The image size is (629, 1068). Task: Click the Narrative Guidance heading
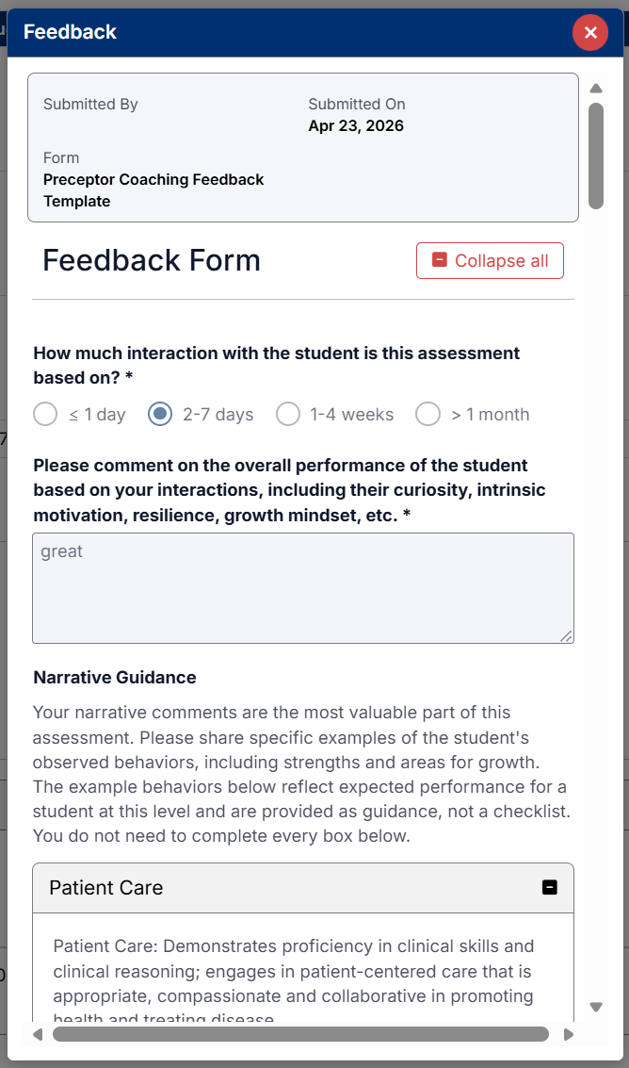(x=115, y=678)
